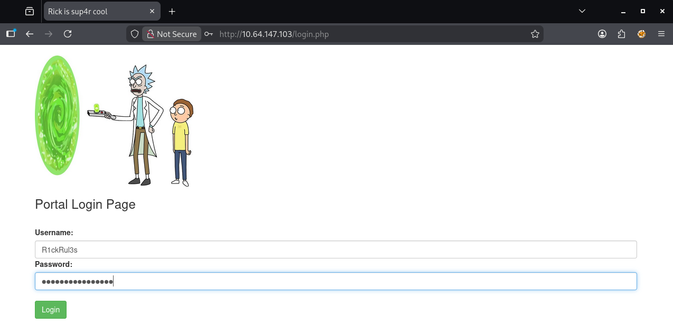Screen dimensions: 673x324
Task: Click the 'Password:' label
Action: [x=53, y=264]
